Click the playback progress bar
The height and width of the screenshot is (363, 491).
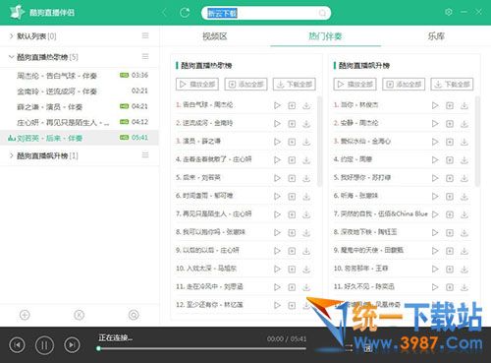click(x=201, y=348)
